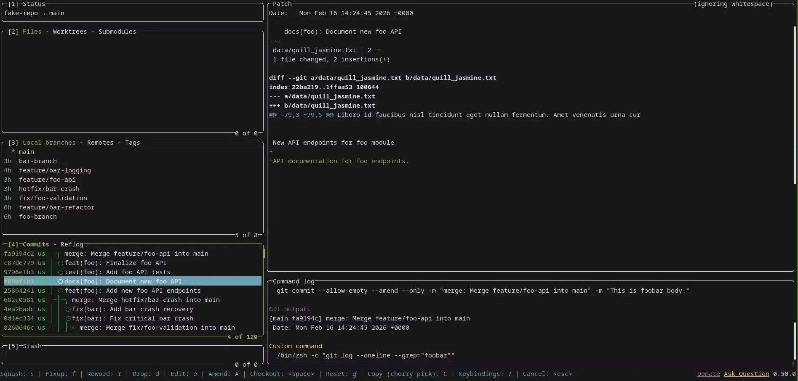Screen dimensions: 798x381
Task: Switch to the Tags tab
Action: 132,143
